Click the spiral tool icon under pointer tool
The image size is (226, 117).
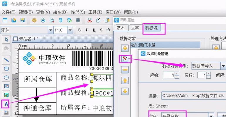pos(6,48)
